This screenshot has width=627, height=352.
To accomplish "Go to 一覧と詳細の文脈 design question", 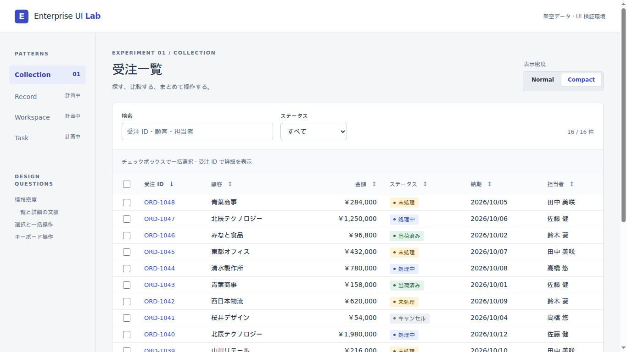I will pos(37,212).
